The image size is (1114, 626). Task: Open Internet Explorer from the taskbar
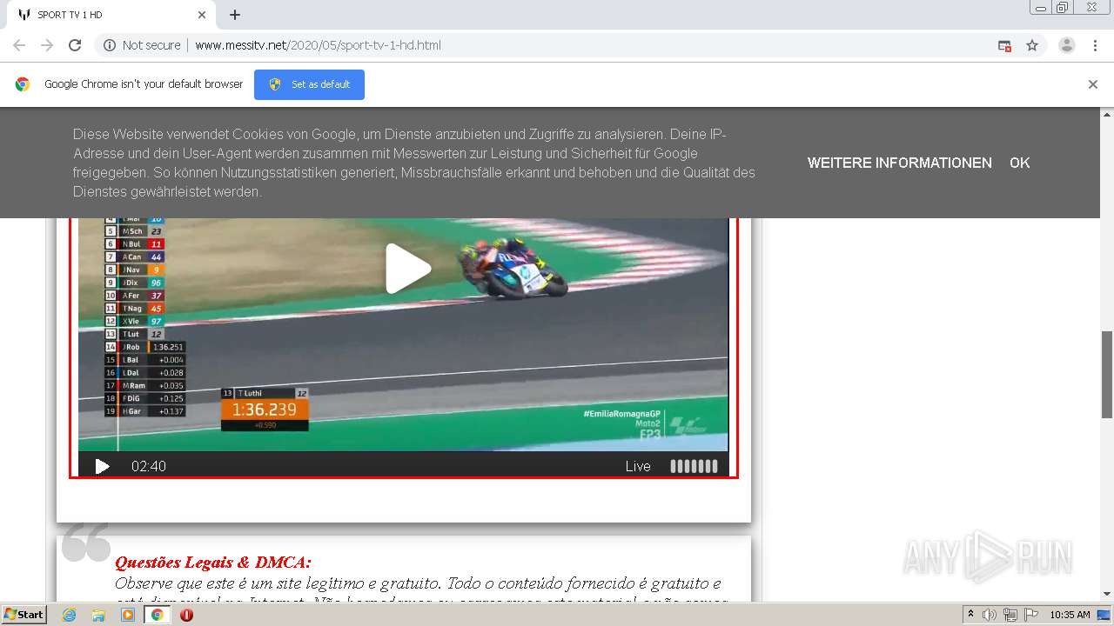tap(69, 615)
